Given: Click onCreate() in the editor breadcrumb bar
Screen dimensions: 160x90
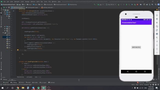Looking at the screenshot, I should tap(29, 77).
